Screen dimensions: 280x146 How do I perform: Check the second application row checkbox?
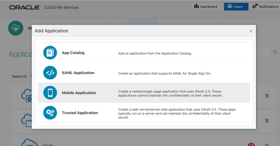(16, 121)
